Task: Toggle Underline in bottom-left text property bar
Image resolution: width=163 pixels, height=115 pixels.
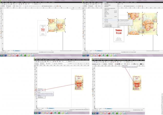Action: (79, 64)
